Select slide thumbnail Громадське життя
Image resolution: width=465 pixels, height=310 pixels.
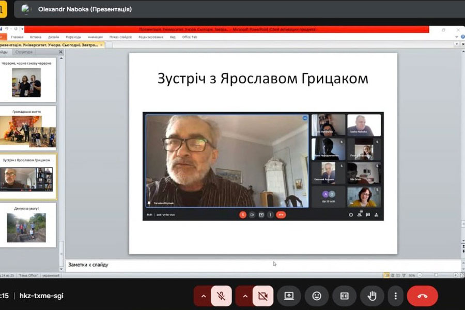click(27, 129)
